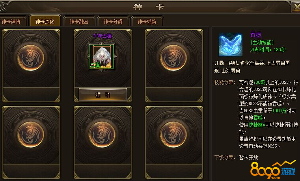Click the 冷却时间 180秒 text

(268, 50)
